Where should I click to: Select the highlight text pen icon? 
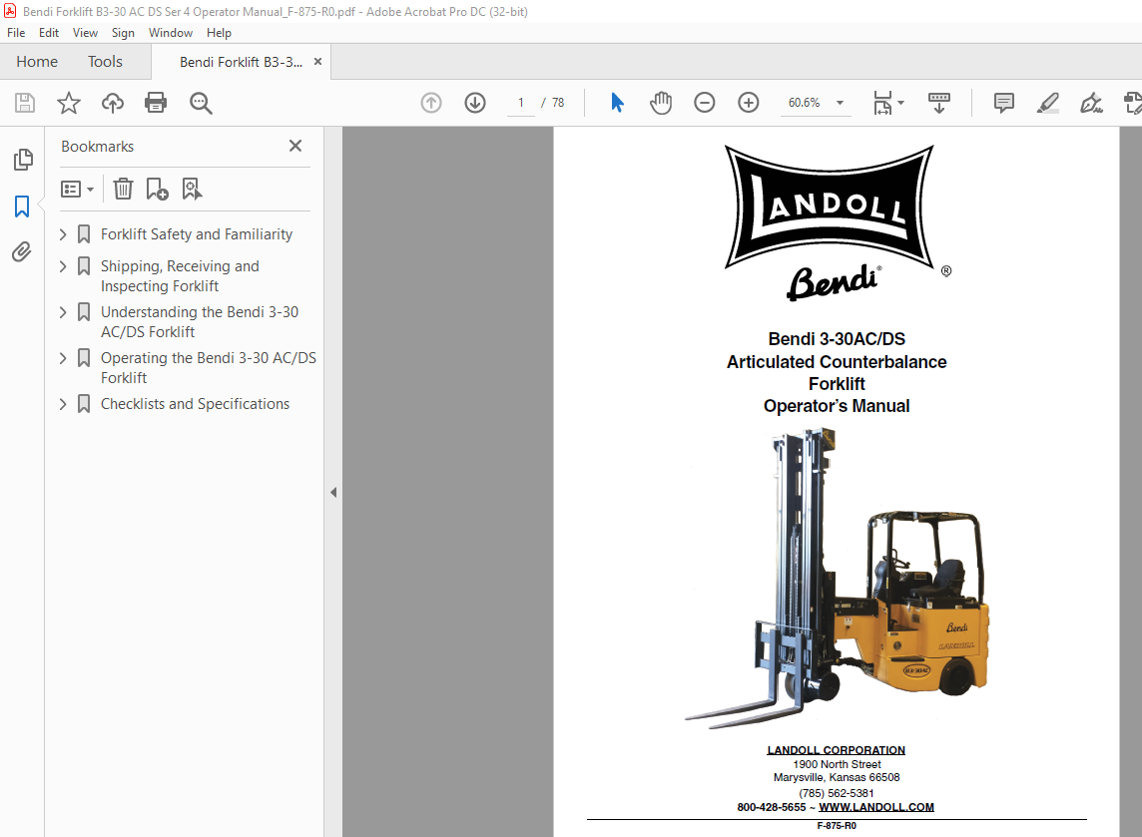[x=1047, y=103]
